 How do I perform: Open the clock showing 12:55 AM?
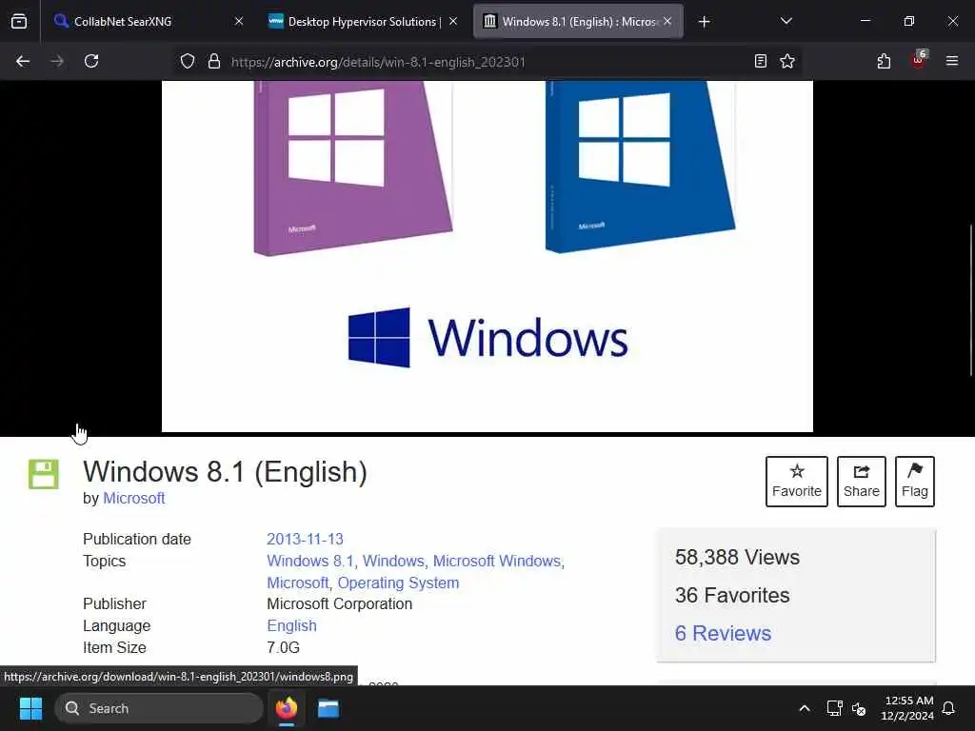click(907, 708)
